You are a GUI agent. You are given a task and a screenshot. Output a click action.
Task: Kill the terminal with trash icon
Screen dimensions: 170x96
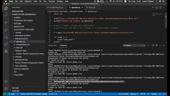point(157,45)
